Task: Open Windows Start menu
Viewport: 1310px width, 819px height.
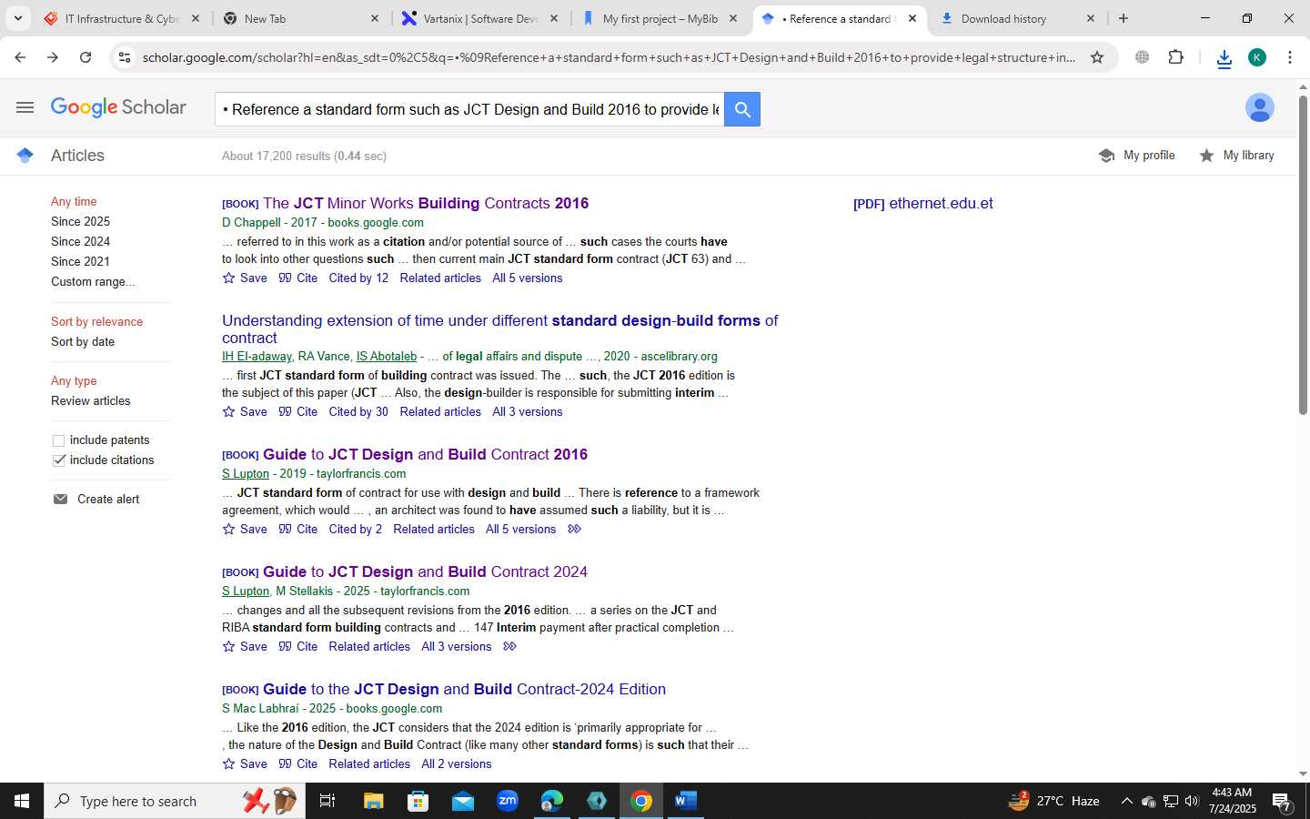Action: [22, 801]
